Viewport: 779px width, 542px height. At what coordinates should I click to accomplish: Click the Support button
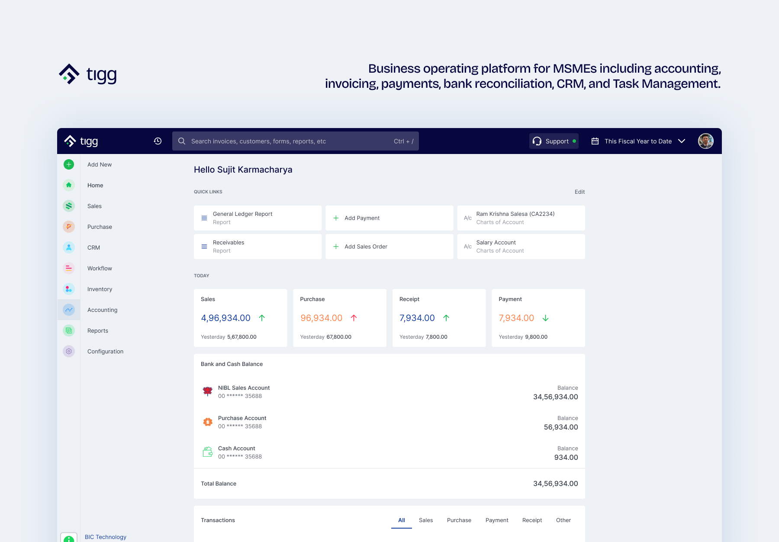554,141
